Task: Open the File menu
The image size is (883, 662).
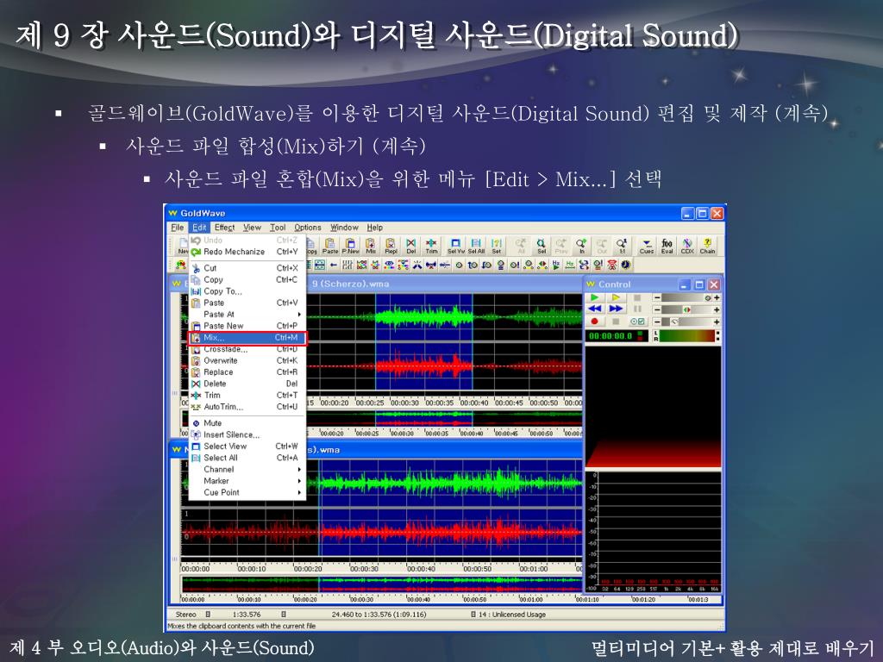Action: [178, 228]
